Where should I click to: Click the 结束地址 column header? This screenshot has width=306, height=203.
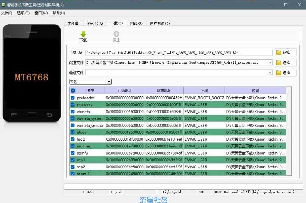click(x=164, y=90)
